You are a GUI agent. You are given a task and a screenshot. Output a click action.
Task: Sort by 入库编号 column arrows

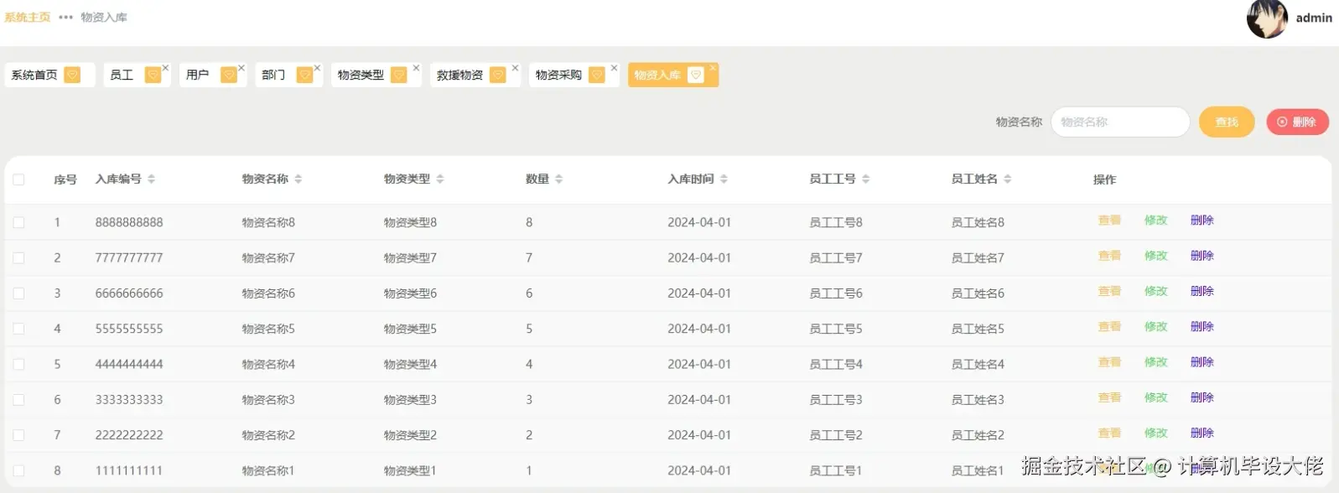click(x=151, y=179)
